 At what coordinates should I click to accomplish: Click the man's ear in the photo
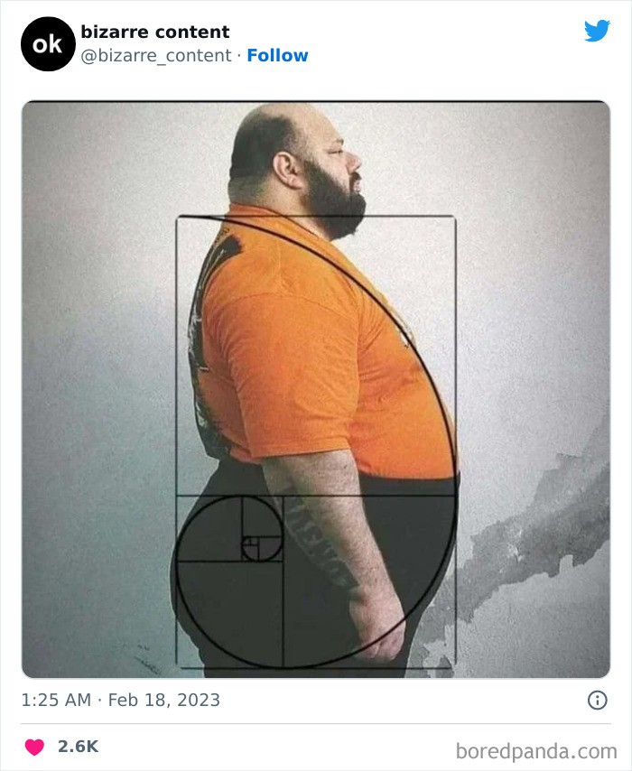(x=287, y=170)
